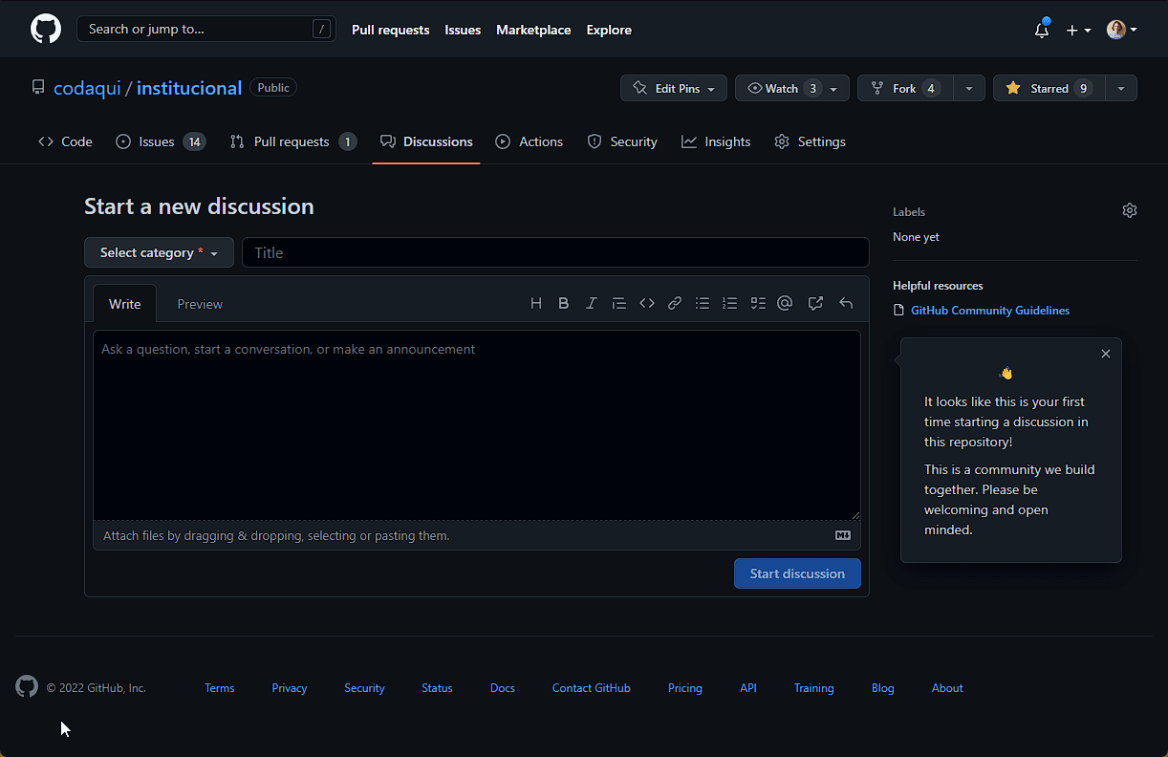Add heading text from the editor toolbar
Viewport: 1168px width, 757px height.
536,303
